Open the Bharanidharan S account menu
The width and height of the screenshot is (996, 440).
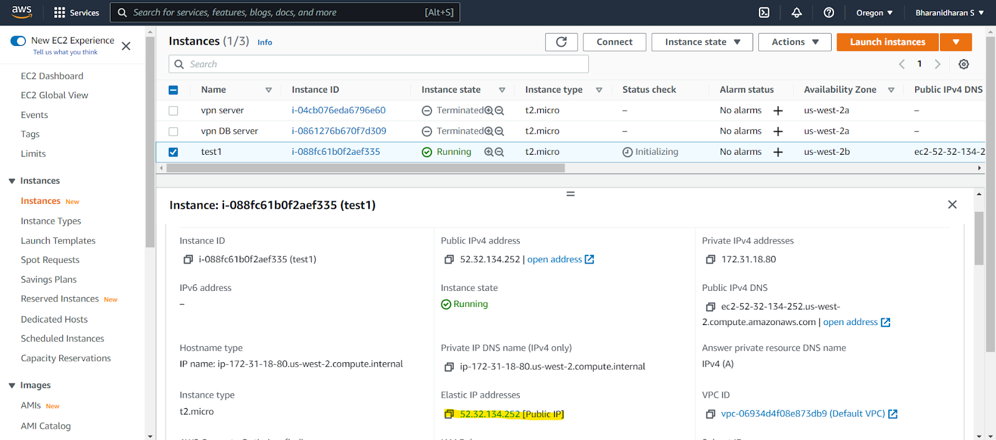click(949, 12)
